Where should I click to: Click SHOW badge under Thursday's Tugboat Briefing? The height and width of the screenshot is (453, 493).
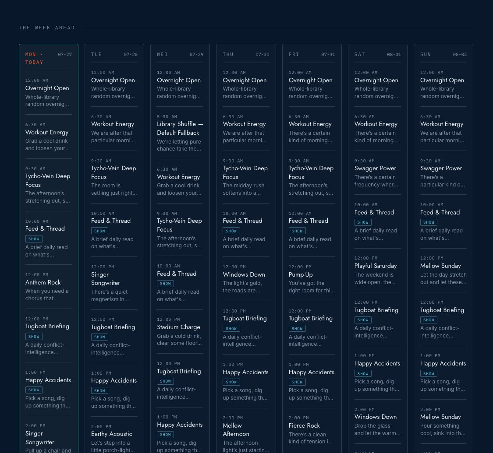point(231,329)
